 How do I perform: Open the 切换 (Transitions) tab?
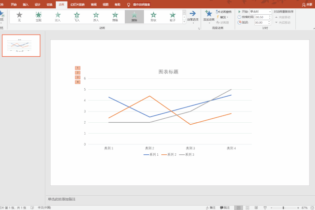(49, 4)
